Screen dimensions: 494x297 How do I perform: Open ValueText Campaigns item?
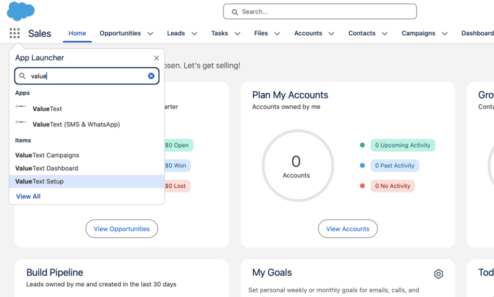pos(47,156)
